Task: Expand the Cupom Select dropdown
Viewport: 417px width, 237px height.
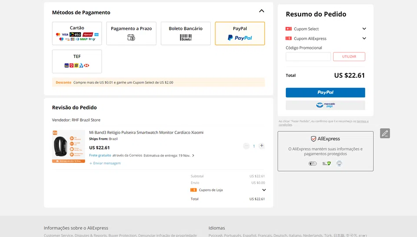Action: tap(364, 29)
